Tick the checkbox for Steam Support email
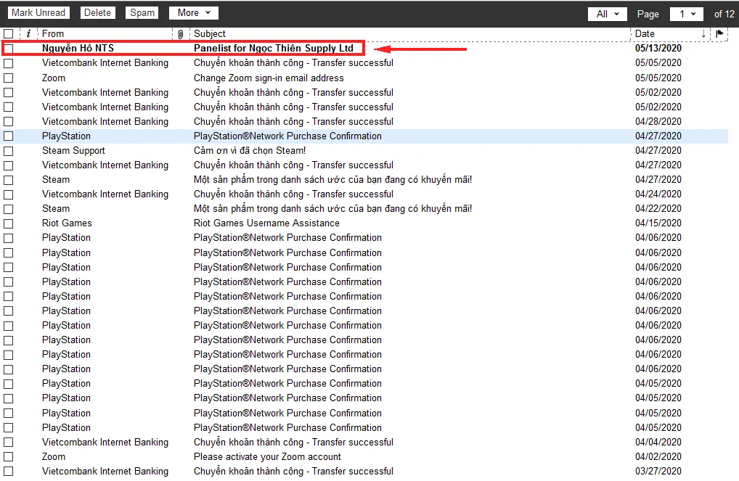 [x=9, y=151]
